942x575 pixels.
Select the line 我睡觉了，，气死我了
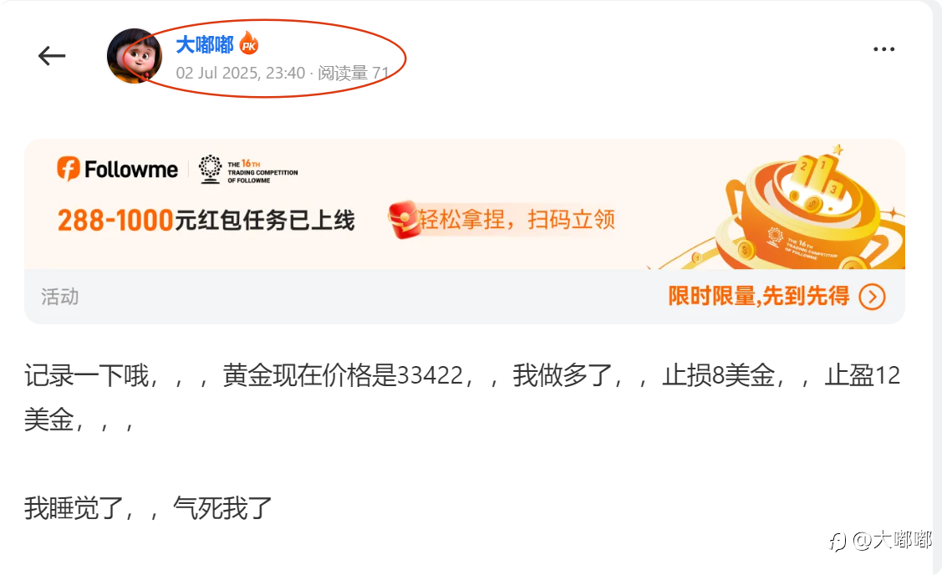[149, 508]
